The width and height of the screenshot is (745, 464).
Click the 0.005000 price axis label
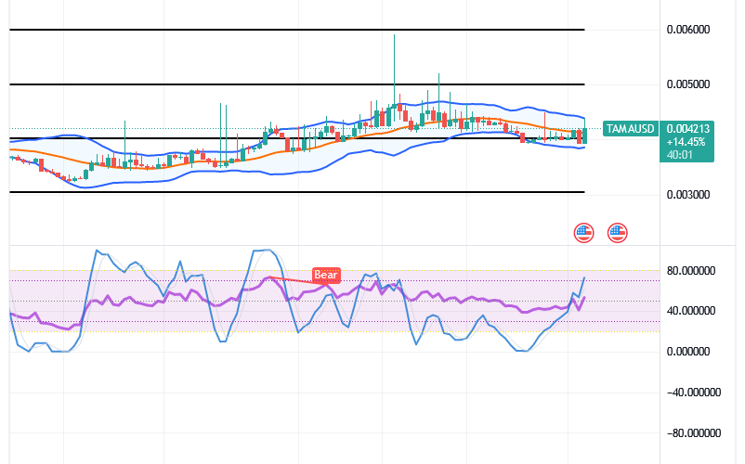688,84
